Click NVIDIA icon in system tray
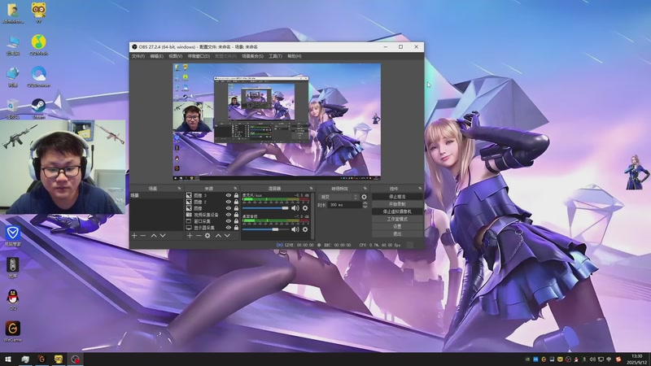 (527, 359)
